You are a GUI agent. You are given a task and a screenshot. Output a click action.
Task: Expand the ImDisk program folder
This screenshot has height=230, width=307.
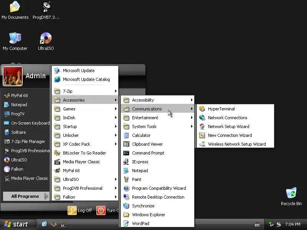point(85,118)
